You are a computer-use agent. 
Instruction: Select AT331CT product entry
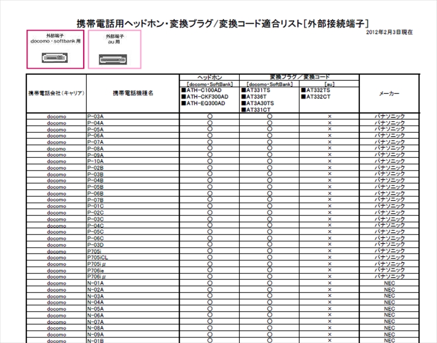click(256, 110)
